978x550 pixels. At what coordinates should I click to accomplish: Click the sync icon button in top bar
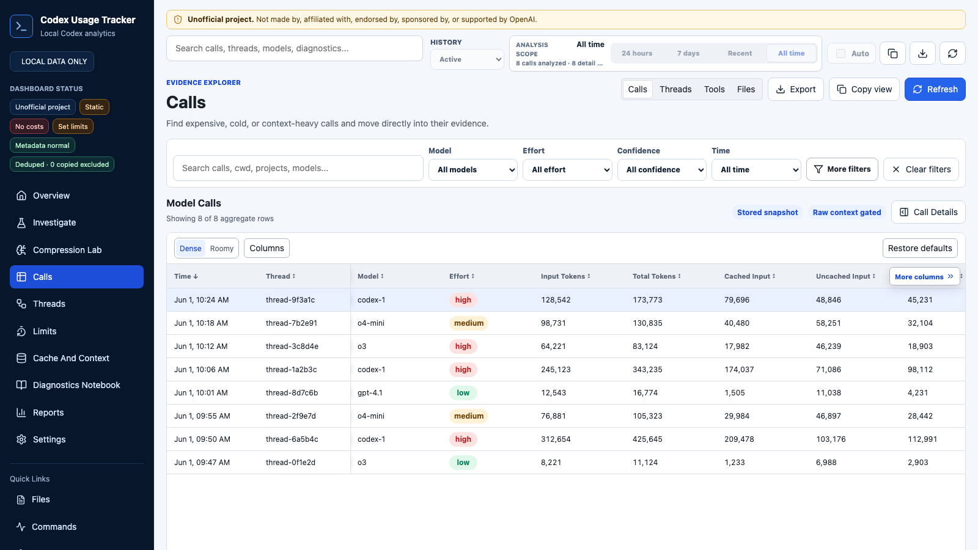(952, 53)
